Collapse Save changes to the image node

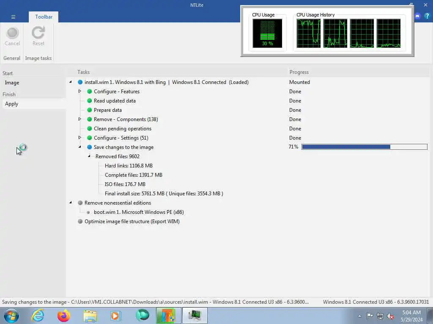(80, 147)
